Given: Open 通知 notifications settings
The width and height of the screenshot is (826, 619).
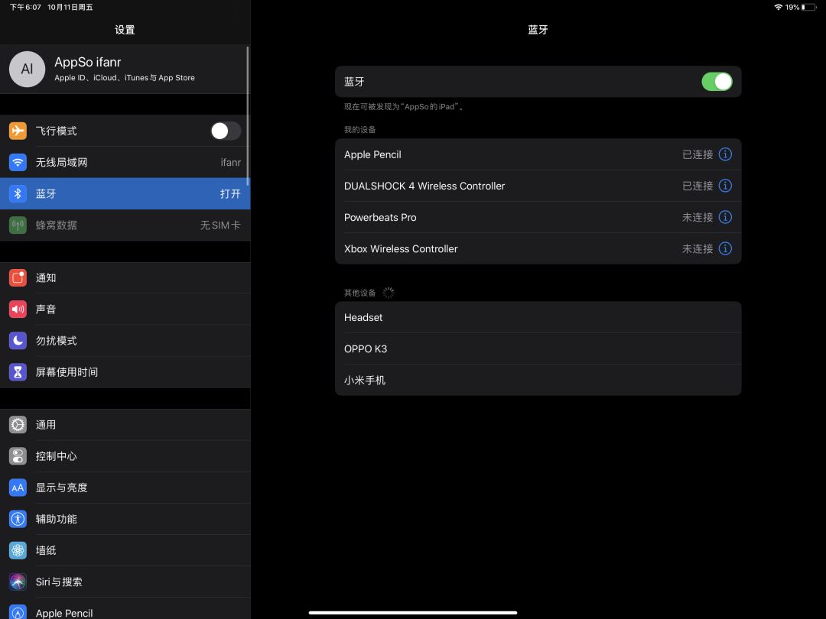Looking at the screenshot, I should [125, 277].
